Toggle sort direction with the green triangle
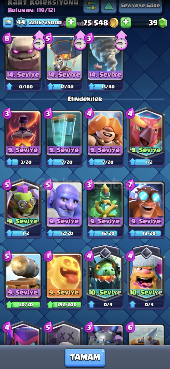The height and width of the screenshot is (369, 170). point(109,6)
